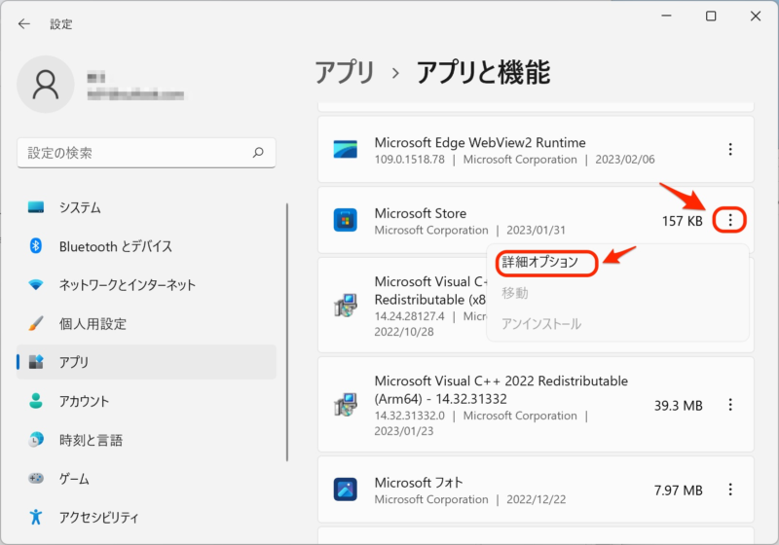Viewport: 779px width, 545px height.
Task: Maximize the 設定 window
Action: (711, 17)
